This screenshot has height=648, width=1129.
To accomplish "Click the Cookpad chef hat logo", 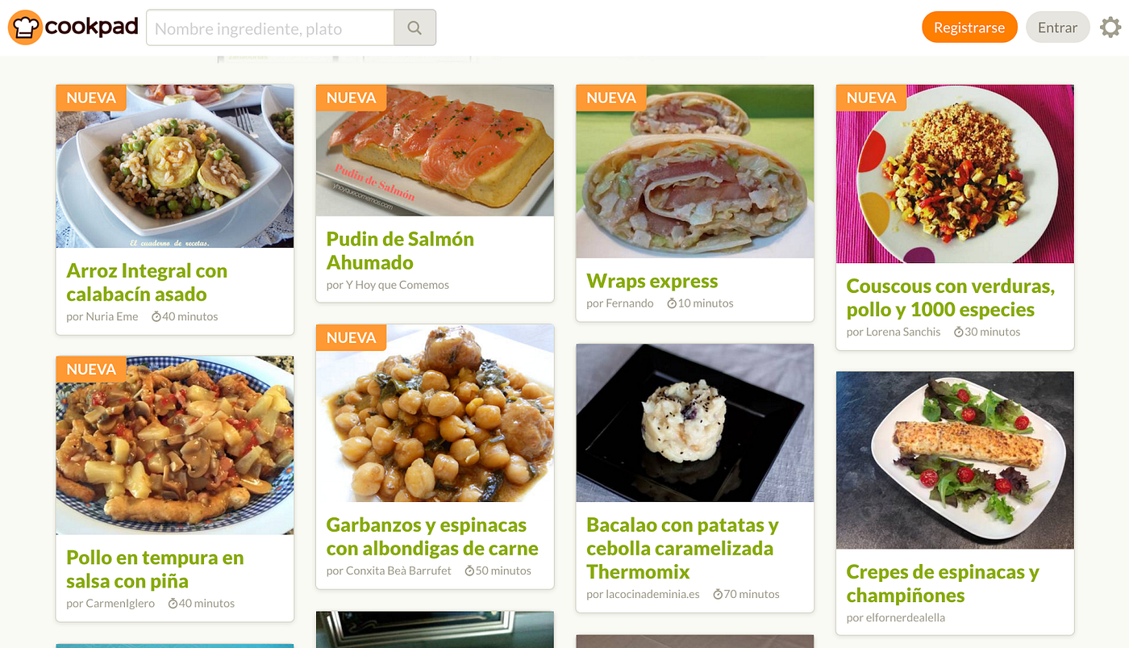I will tap(25, 27).
